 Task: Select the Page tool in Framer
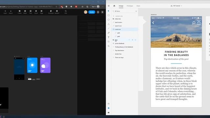tap(42, 12)
